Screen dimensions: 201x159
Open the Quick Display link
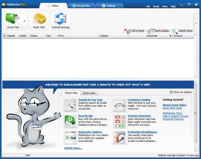tap(162, 30)
